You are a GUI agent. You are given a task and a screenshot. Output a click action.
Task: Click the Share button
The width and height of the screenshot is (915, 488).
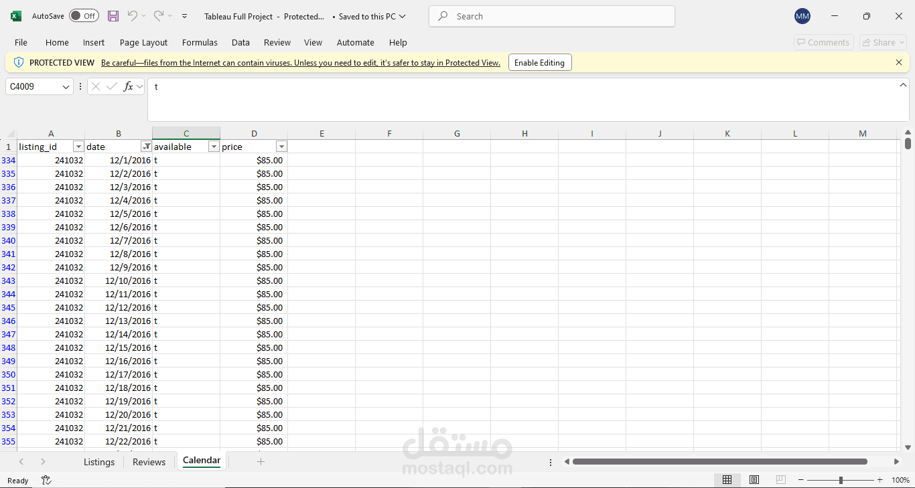(883, 42)
